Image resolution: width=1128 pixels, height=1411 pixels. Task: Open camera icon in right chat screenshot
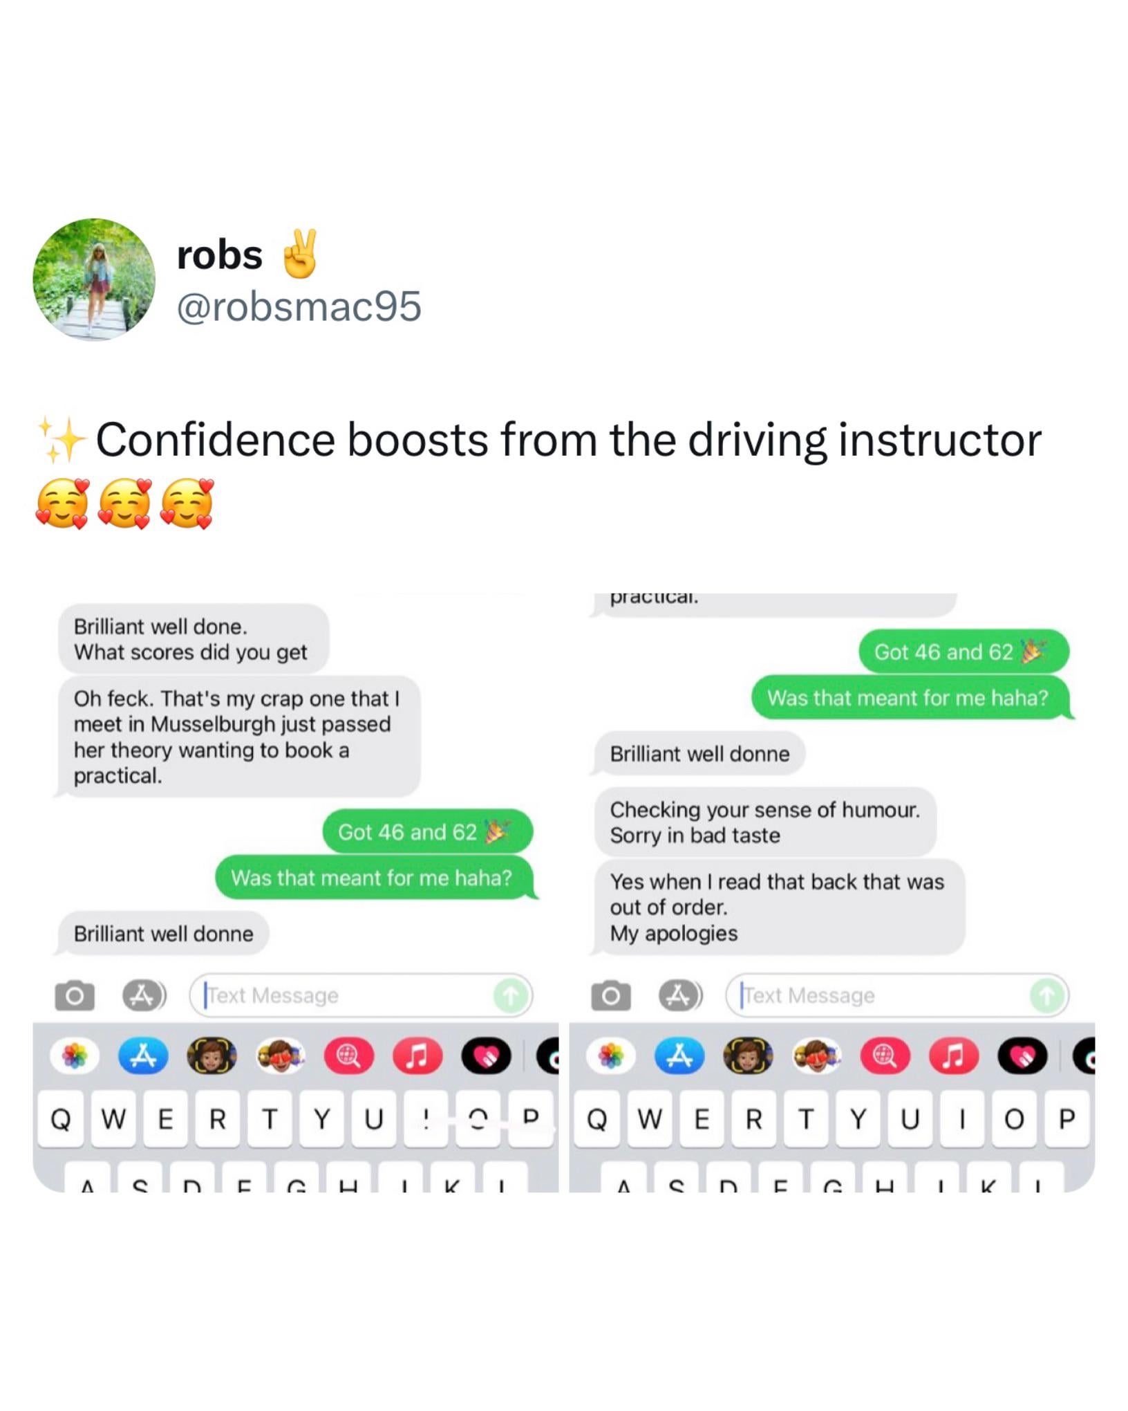(x=610, y=995)
